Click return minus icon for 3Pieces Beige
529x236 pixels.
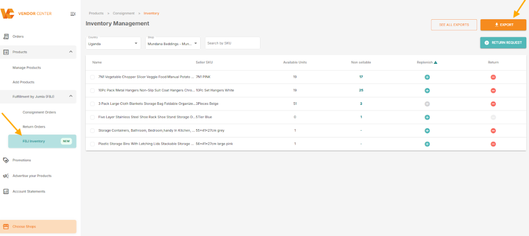(x=493, y=104)
